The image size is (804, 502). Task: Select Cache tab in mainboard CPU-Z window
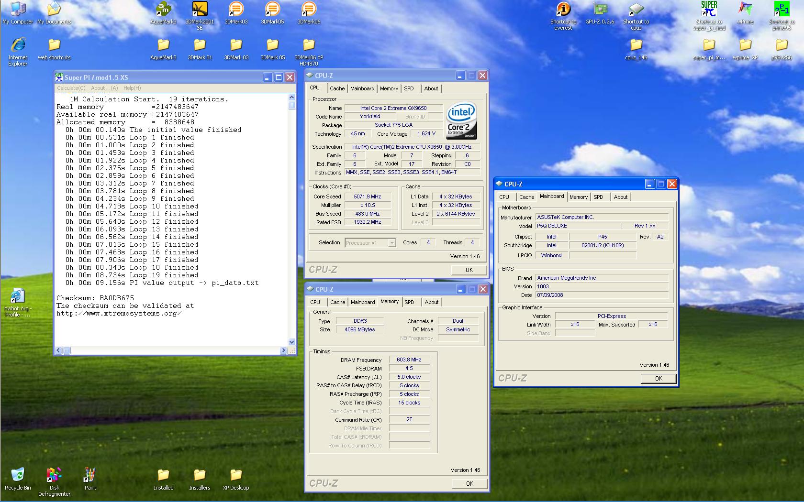click(526, 197)
